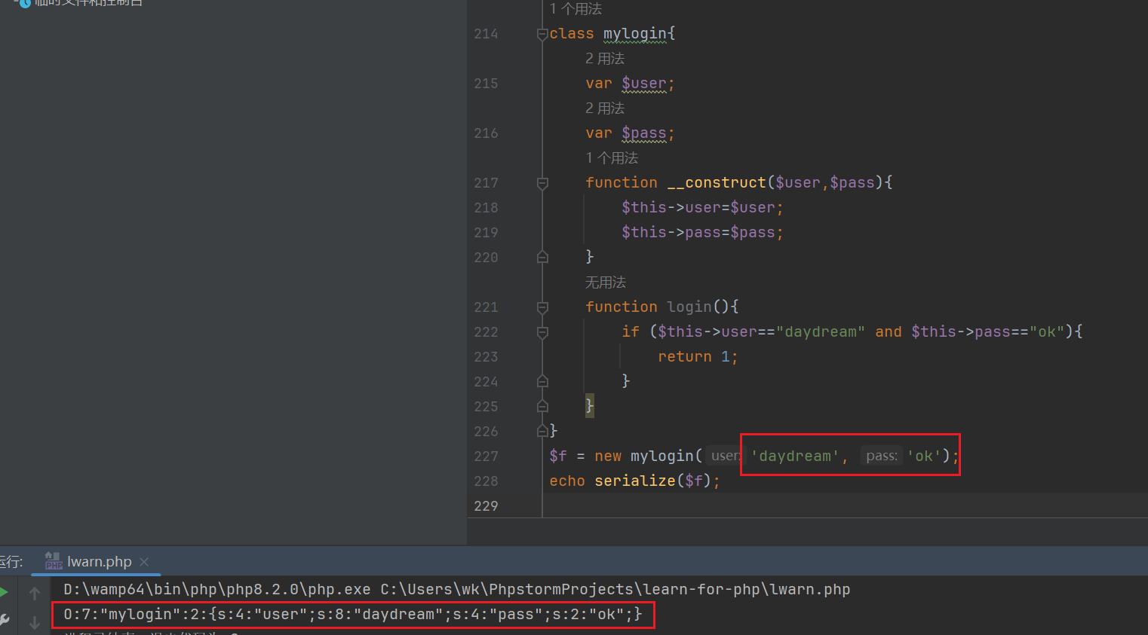
Task: Place cursor on '$pass' in the var declaration
Action: click(x=644, y=133)
